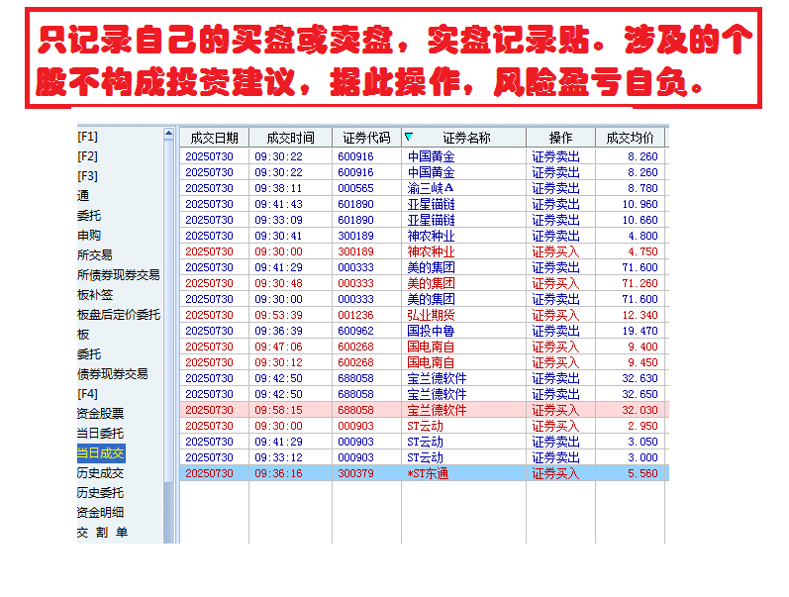Select 板盘后定价委托 in the sidebar
The width and height of the screenshot is (789, 597).
[x=118, y=315]
